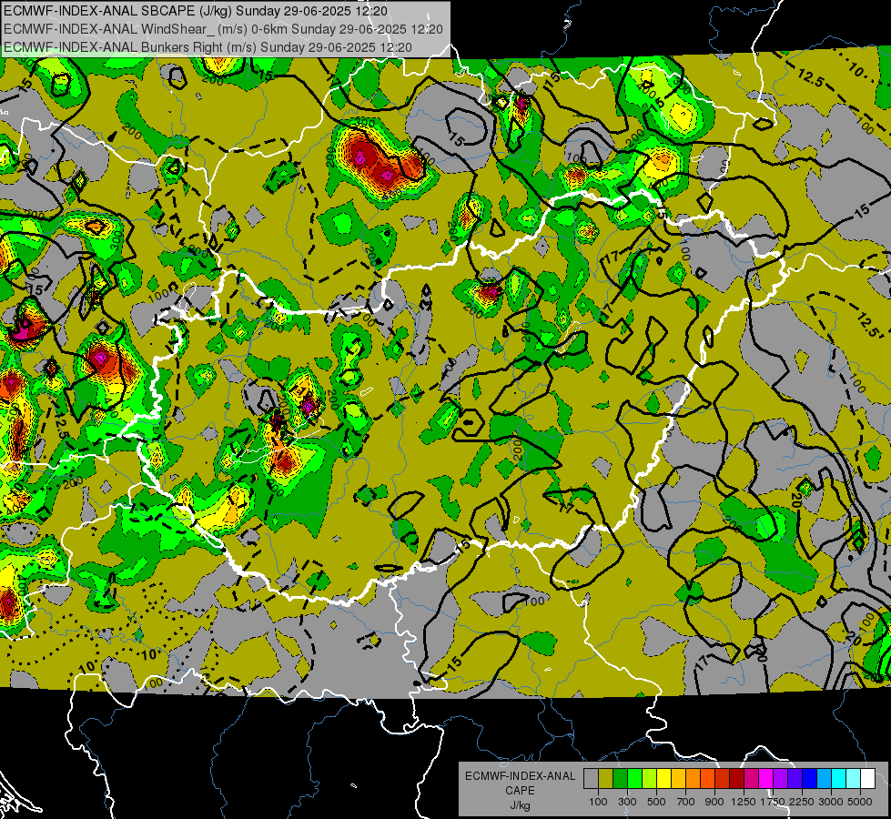This screenshot has width=891, height=819.
Task: Click the 500 legend value
Action: [x=656, y=802]
